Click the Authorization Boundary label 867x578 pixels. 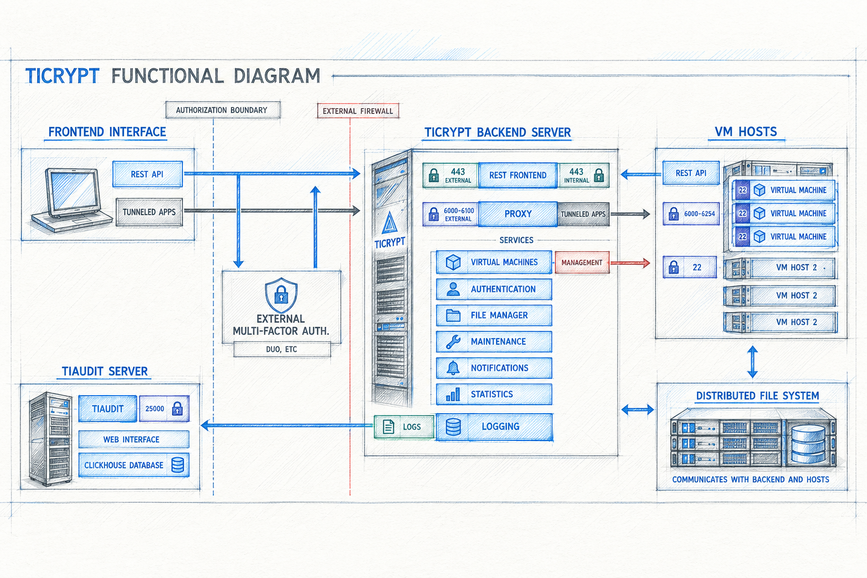[x=222, y=110]
